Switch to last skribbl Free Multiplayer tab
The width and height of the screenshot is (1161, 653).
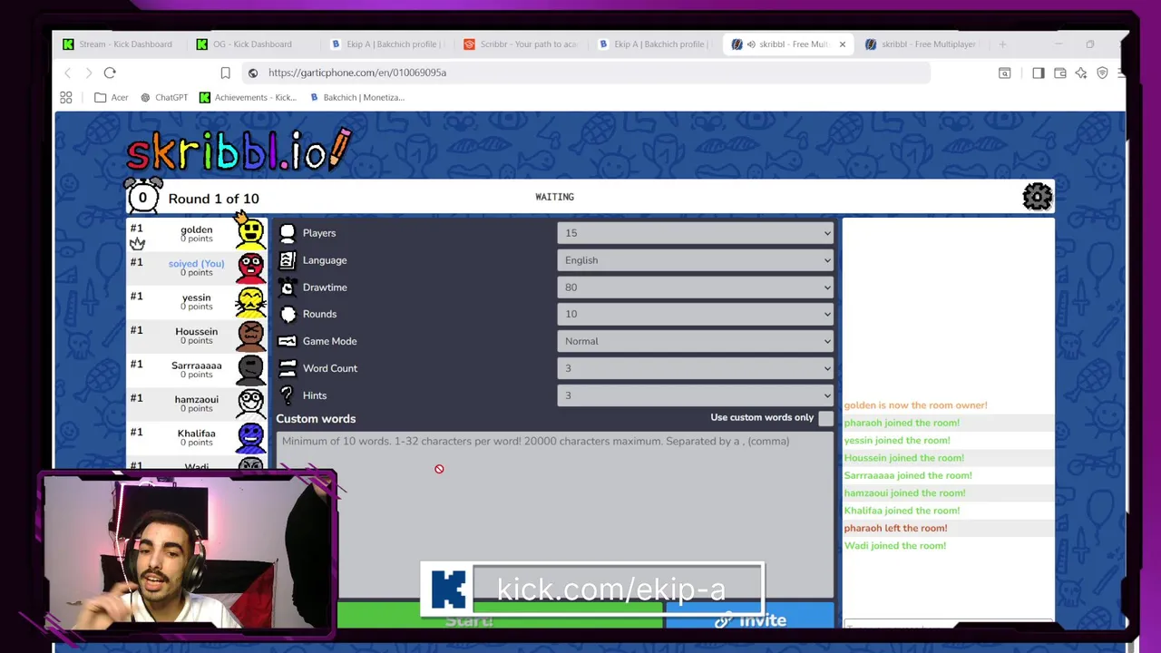pyautogui.click(x=922, y=44)
